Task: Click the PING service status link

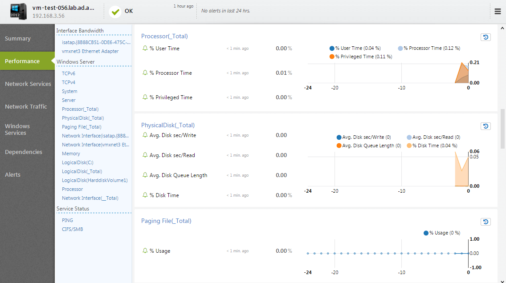Action: pyautogui.click(x=67, y=220)
